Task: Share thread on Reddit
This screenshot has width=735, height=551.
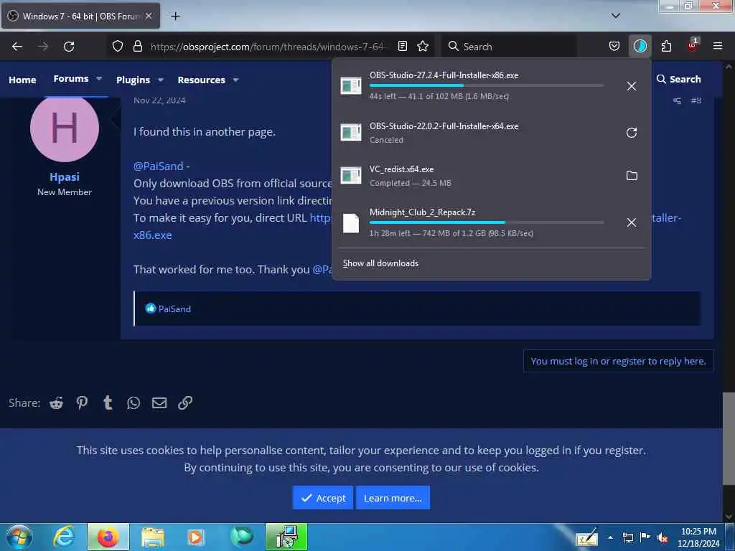Action: pos(56,403)
